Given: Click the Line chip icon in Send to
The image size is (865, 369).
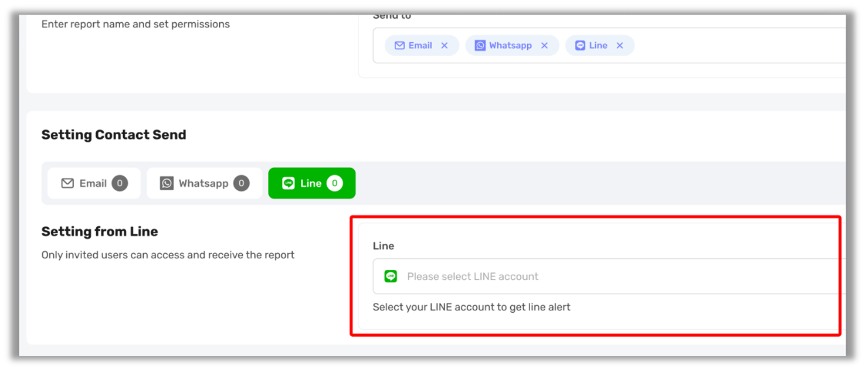Looking at the screenshot, I should click(x=580, y=46).
